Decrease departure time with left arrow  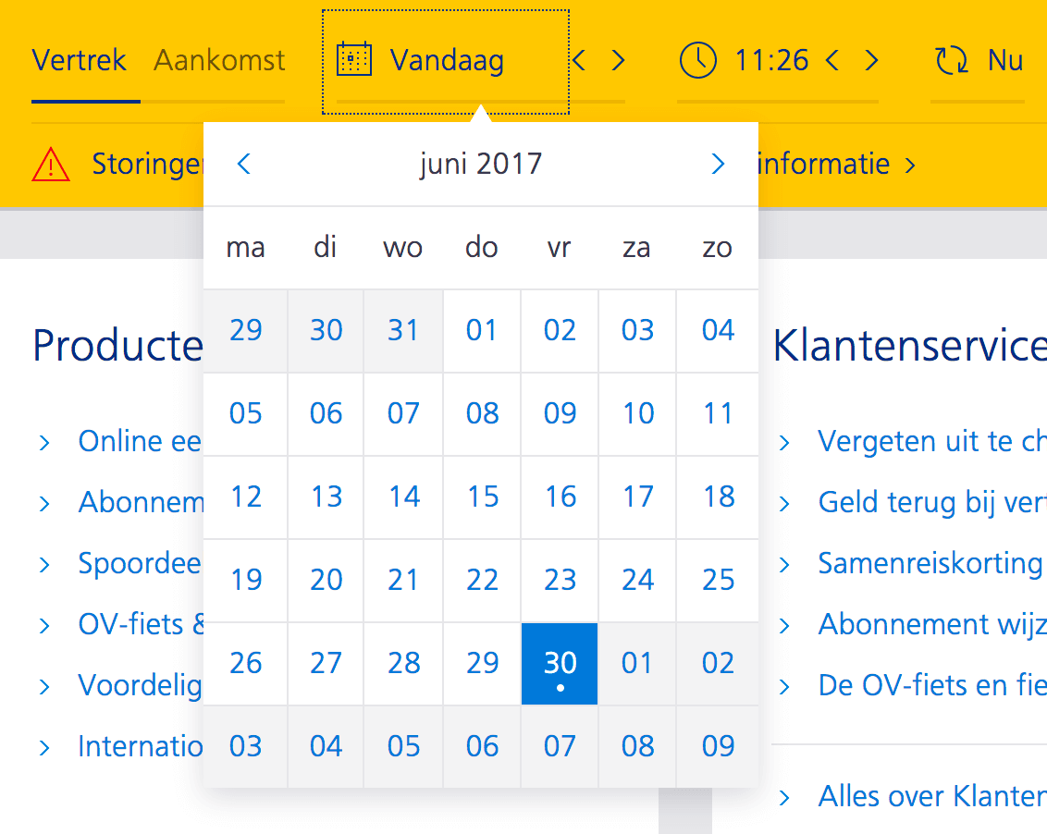[x=832, y=61]
